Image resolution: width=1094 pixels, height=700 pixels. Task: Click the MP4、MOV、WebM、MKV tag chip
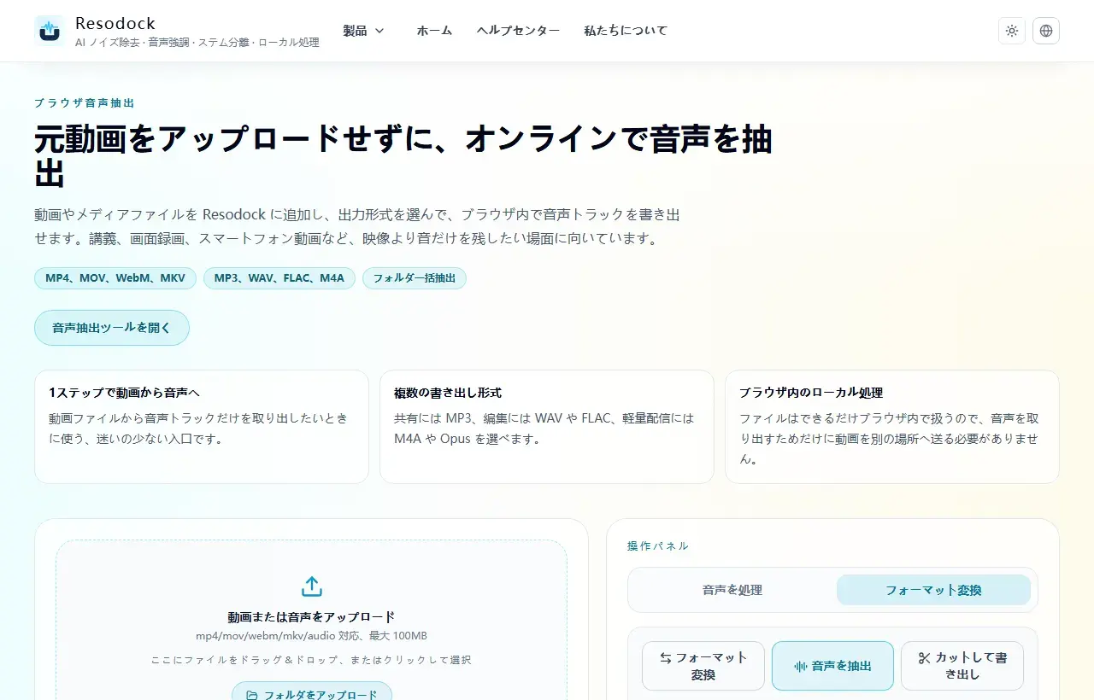115,278
